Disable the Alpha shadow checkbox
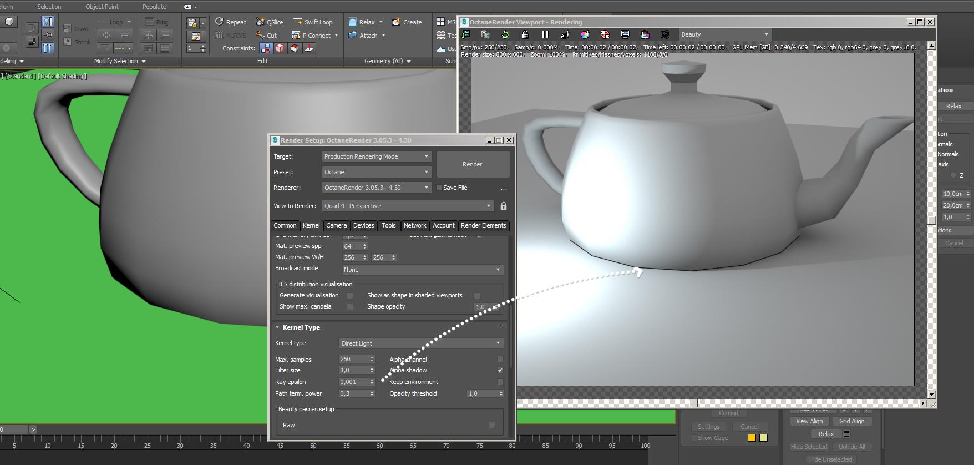Image resolution: width=974 pixels, height=465 pixels. 500,370
